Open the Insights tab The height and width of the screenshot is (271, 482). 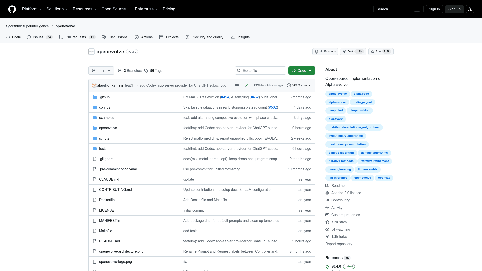coord(240,37)
